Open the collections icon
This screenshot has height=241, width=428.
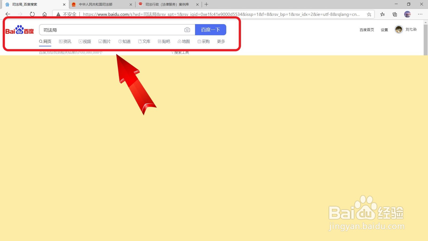pyautogui.click(x=395, y=14)
